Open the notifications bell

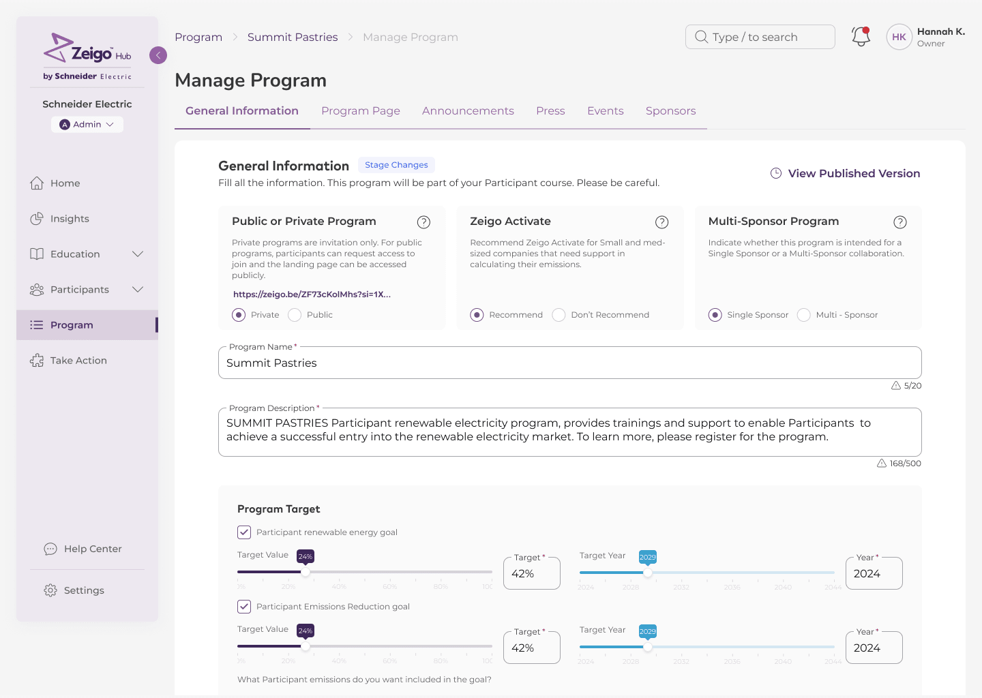(861, 37)
